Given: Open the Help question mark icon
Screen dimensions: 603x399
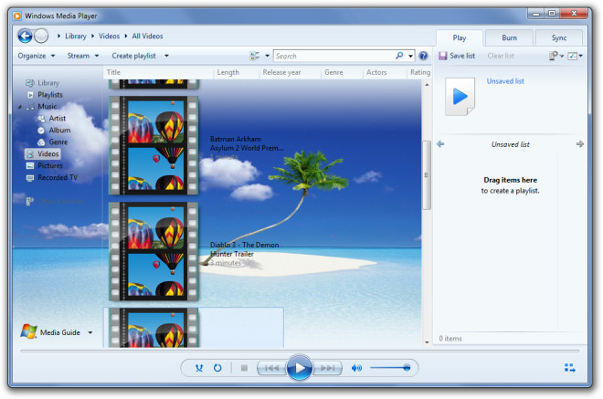Looking at the screenshot, I should [x=423, y=56].
